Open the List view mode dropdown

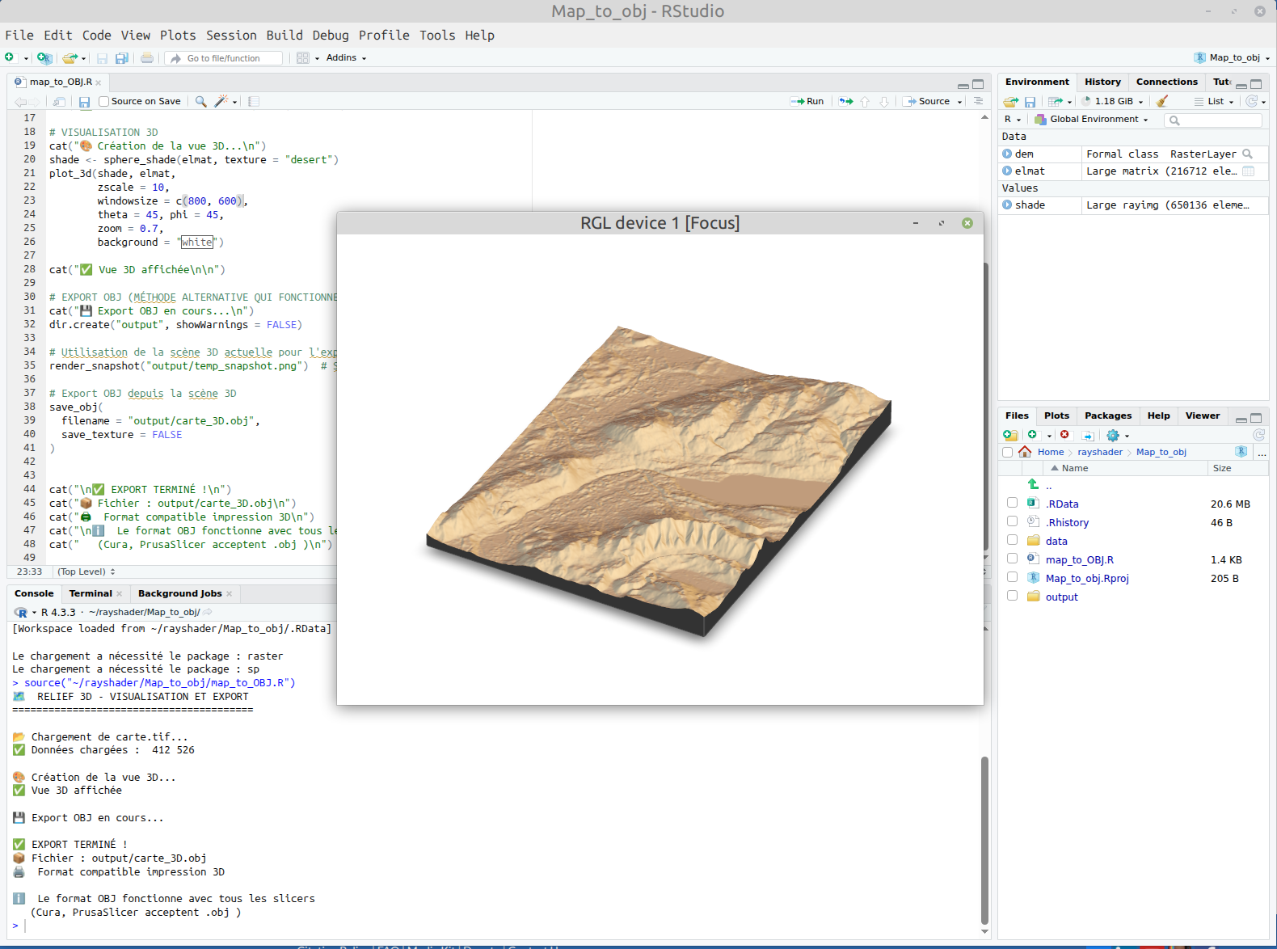1215,101
